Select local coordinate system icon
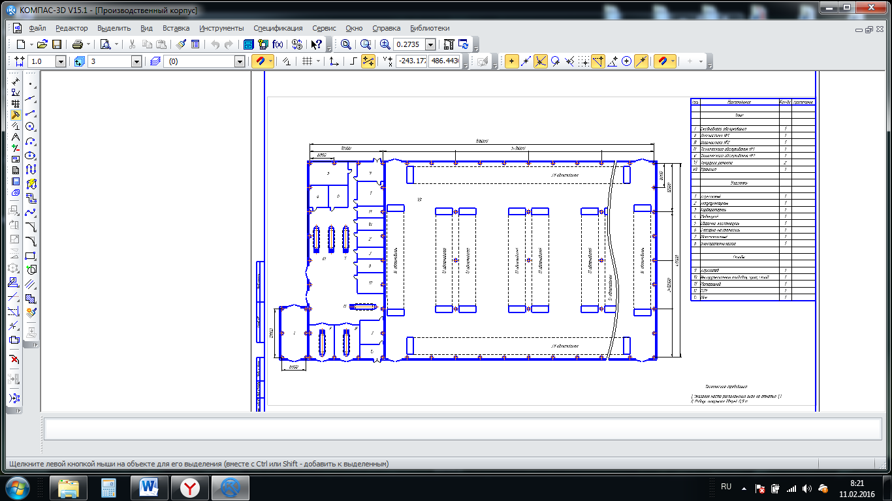The height and width of the screenshot is (501, 892). point(334,61)
